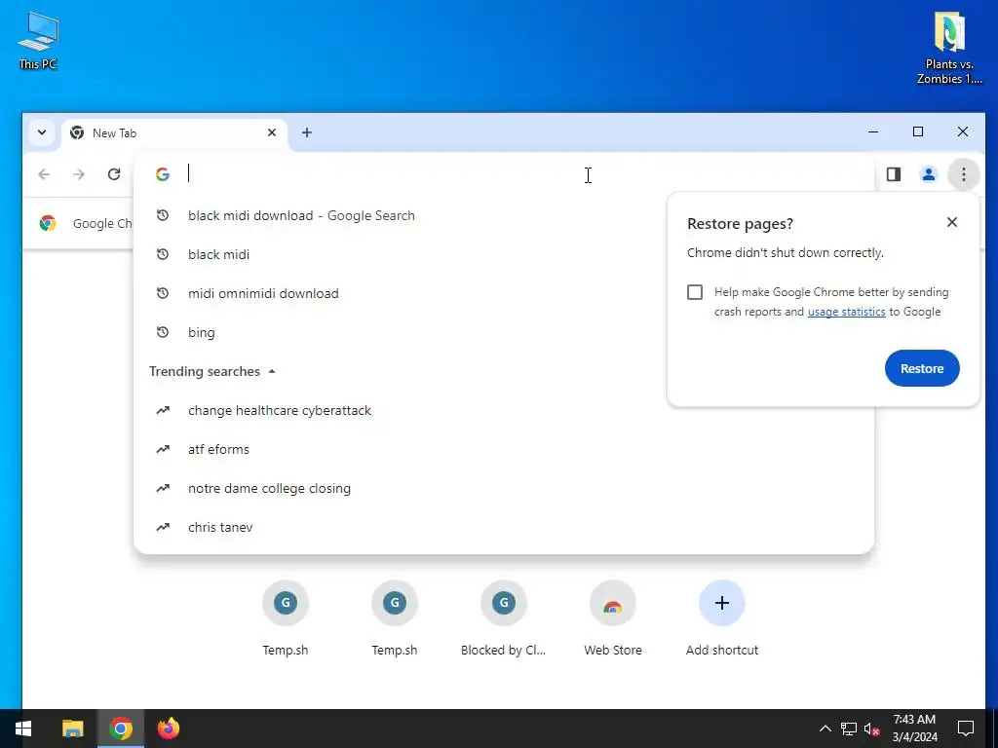Image resolution: width=998 pixels, height=748 pixels.
Task: Select the 'bing' history suggestion
Action: pos(504,332)
